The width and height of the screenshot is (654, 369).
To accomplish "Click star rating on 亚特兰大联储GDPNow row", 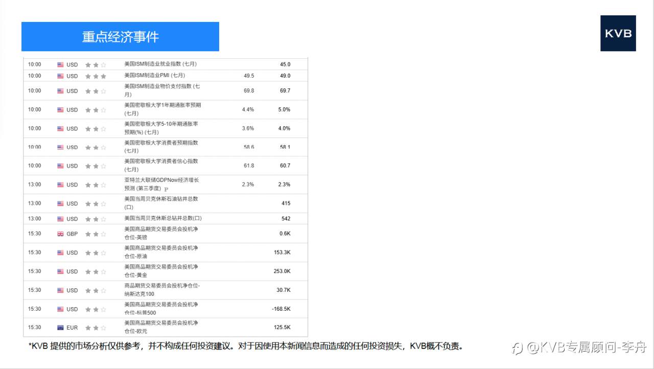I will [x=96, y=185].
